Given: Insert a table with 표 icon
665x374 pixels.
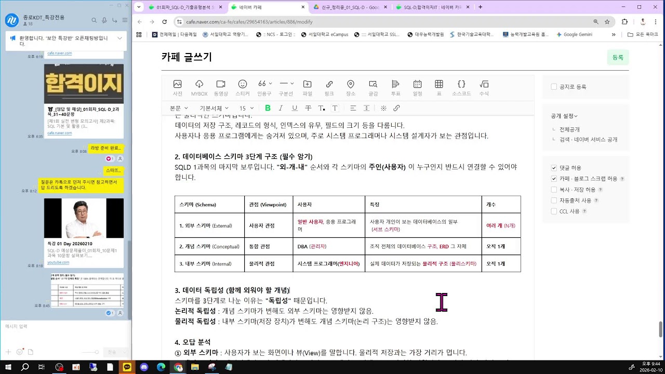Looking at the screenshot, I should tap(439, 88).
